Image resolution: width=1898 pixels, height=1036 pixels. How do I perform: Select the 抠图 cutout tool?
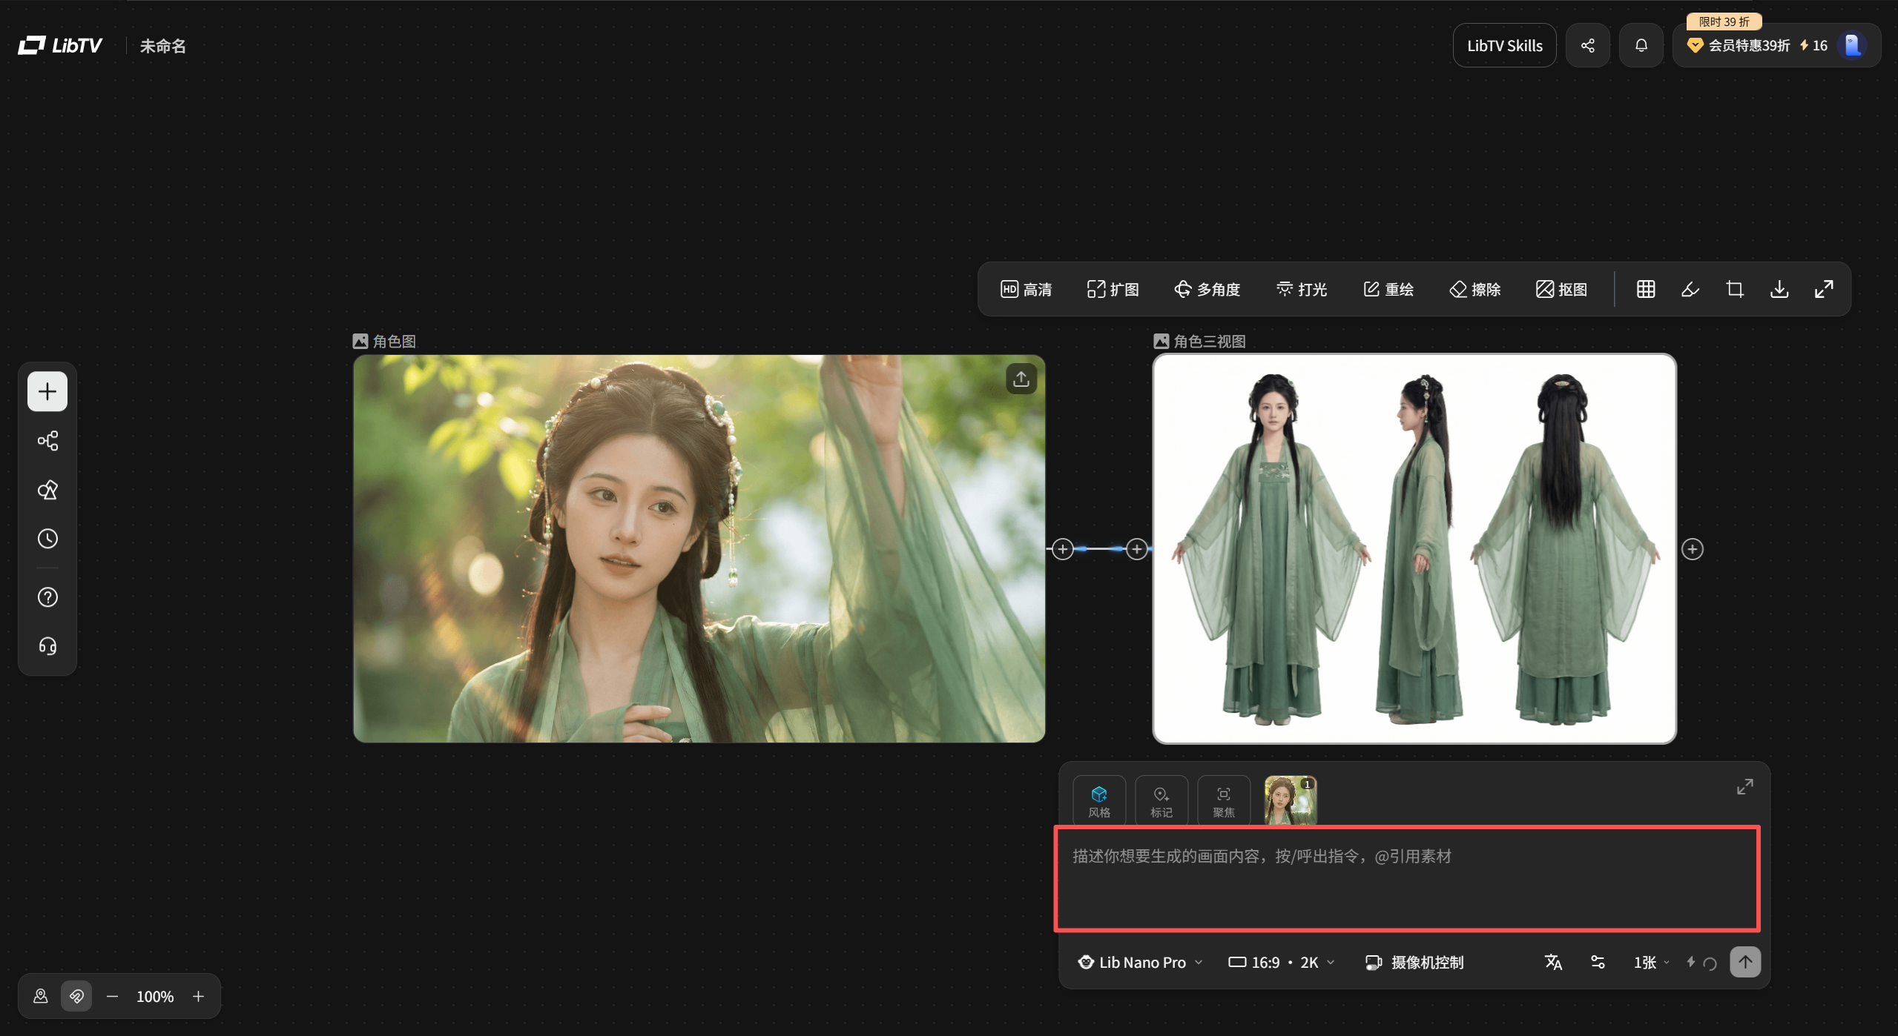pos(1561,289)
